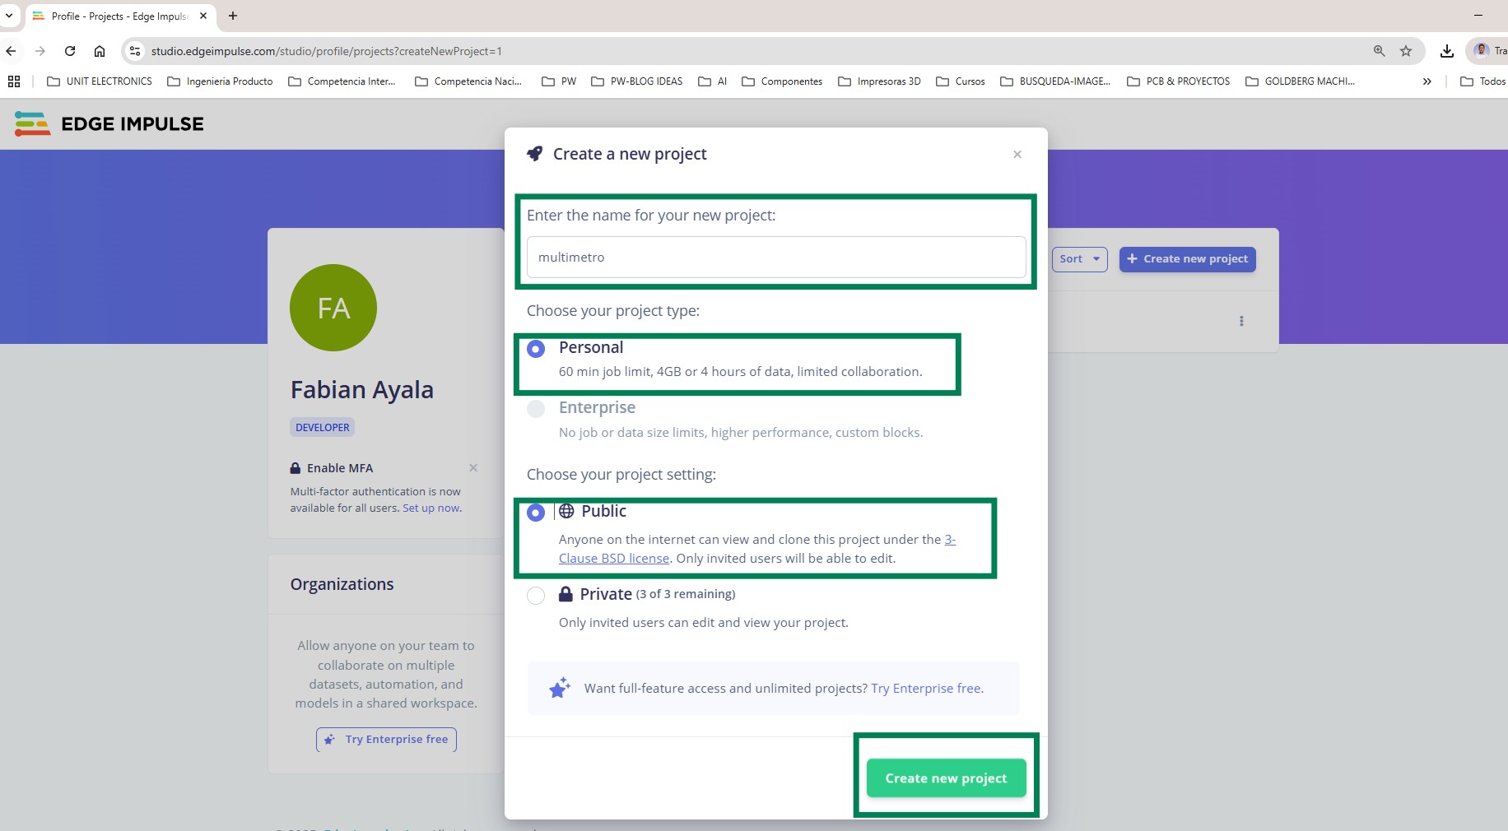Viewport: 1508px width, 831px height.
Task: Choose the Private project setting radio
Action: point(536,596)
